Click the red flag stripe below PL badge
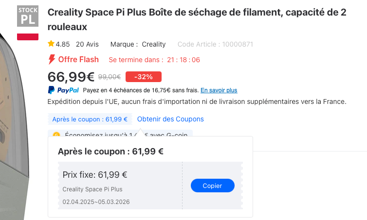Viewport: 367px width, 220px height. pyautogui.click(x=28, y=37)
